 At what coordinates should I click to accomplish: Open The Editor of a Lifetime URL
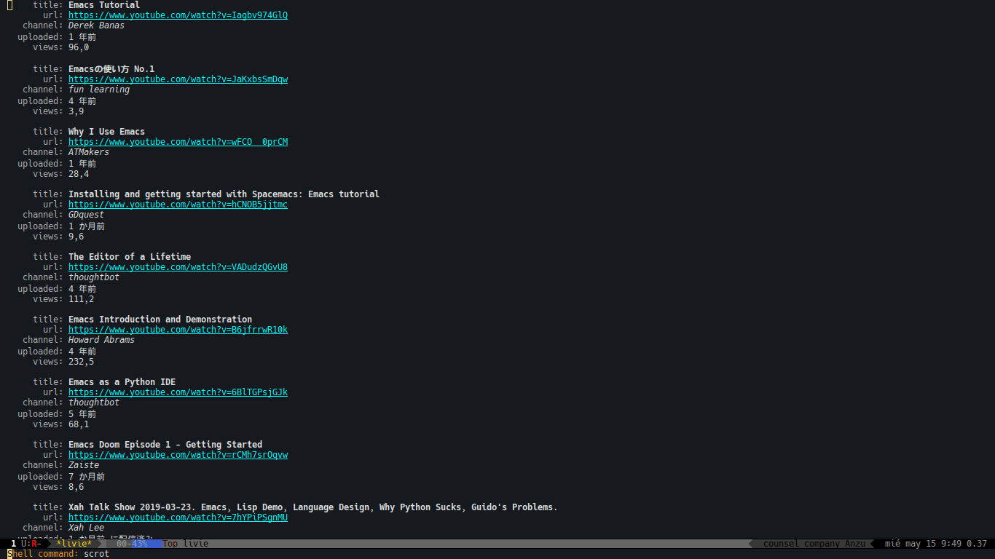pos(178,267)
